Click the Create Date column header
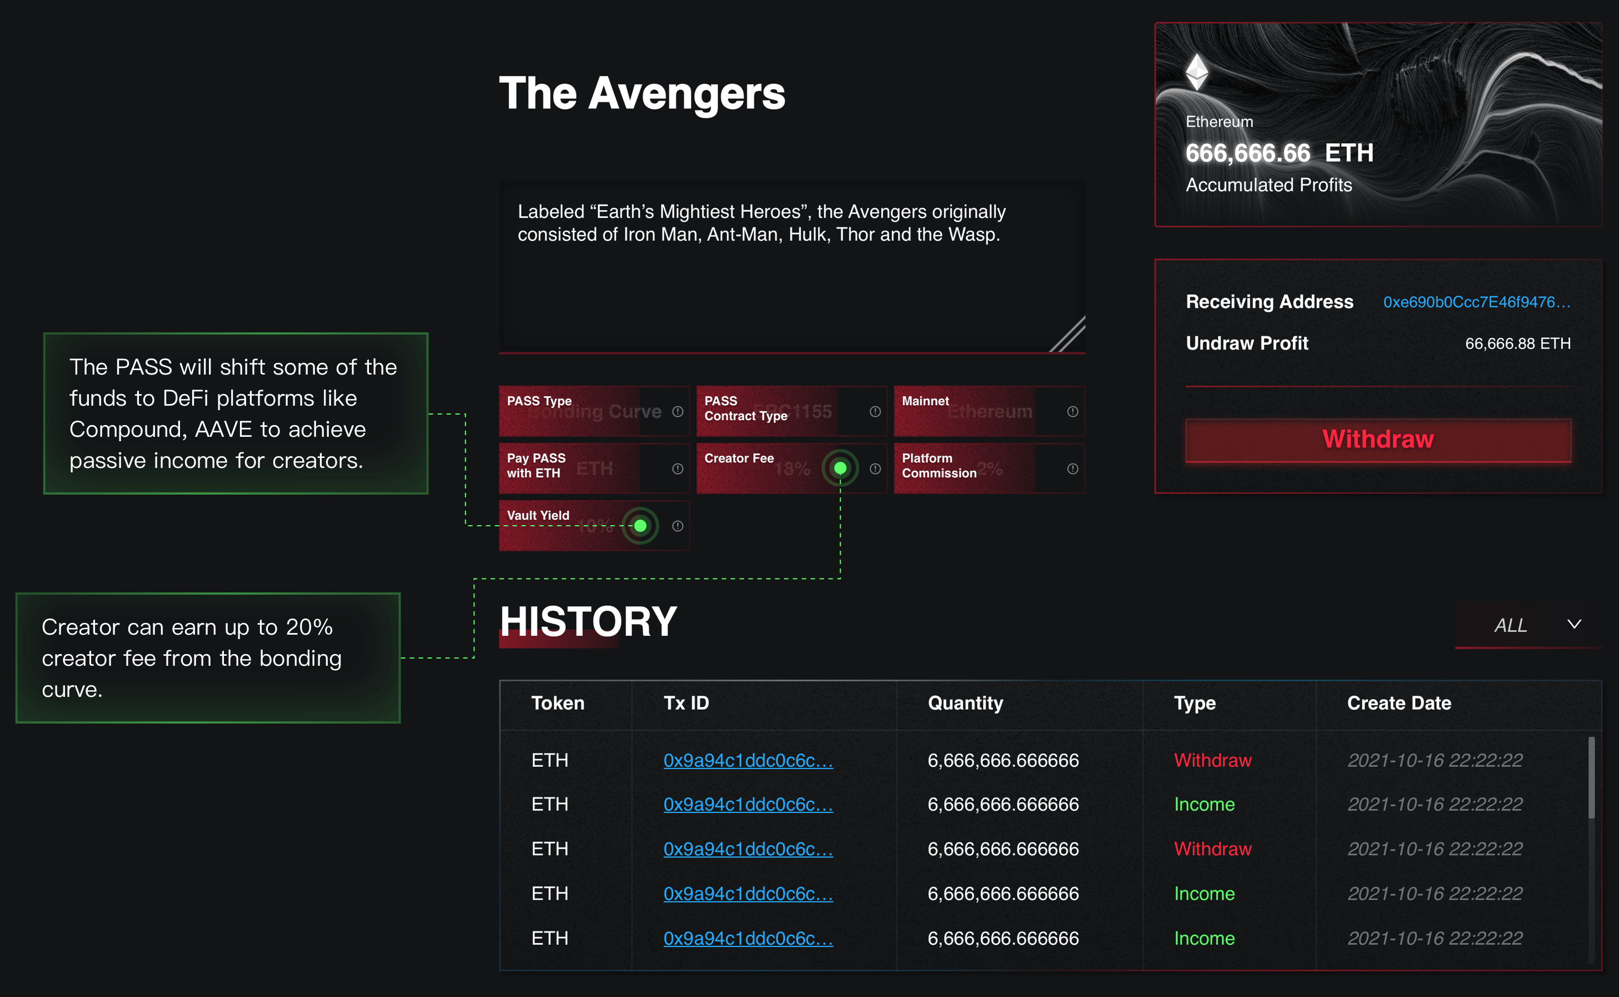 tap(1399, 703)
